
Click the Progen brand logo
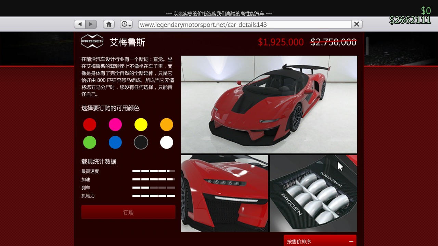92,41
